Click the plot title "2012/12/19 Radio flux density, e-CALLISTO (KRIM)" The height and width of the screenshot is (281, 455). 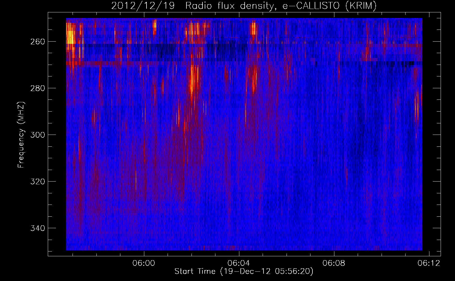pyautogui.click(x=244, y=6)
